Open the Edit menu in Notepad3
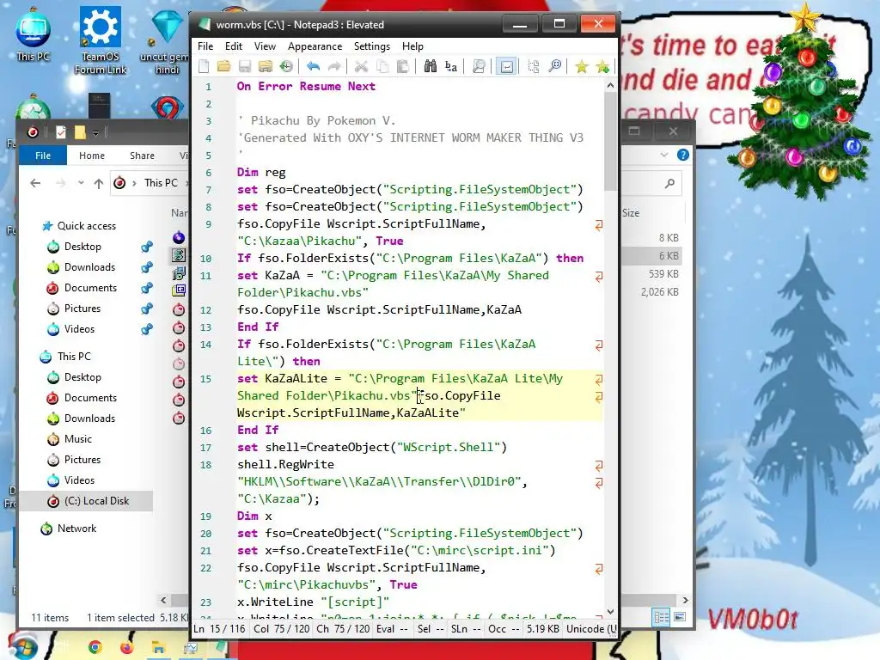The image size is (880, 660). click(234, 46)
